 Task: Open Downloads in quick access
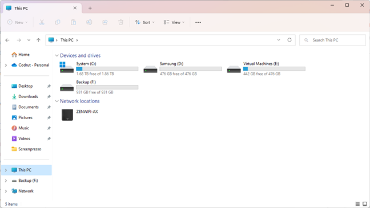click(28, 96)
